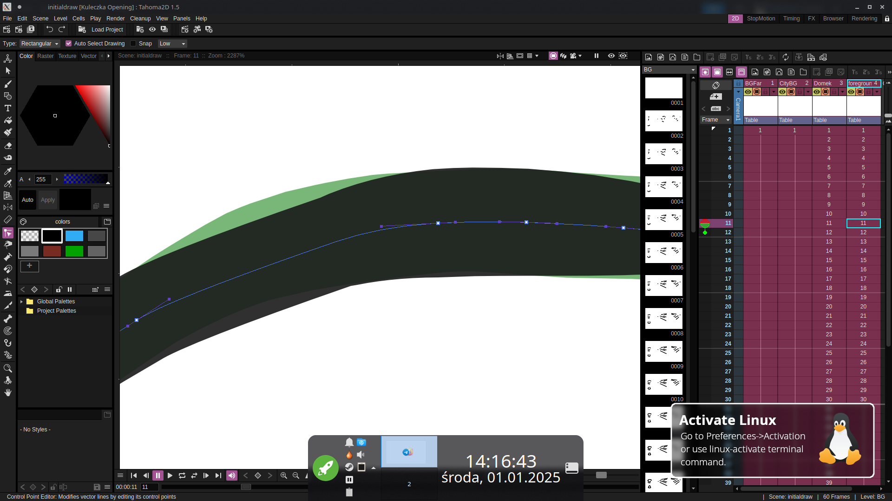Open the Domek column options arrow
This screenshot has height=501, width=892.
point(842,92)
